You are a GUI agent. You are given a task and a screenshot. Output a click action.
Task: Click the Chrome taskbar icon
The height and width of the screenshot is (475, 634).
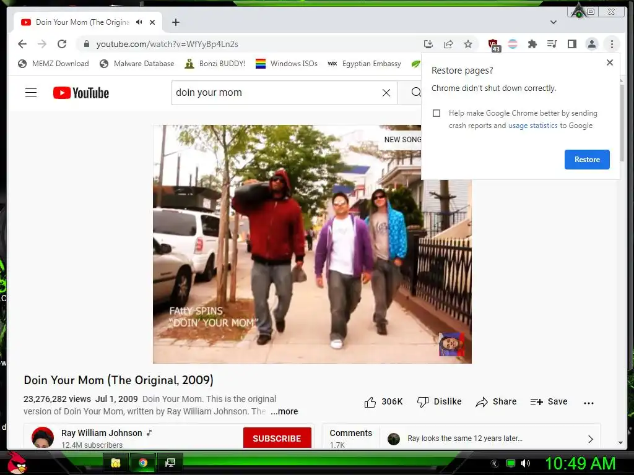pos(143,463)
